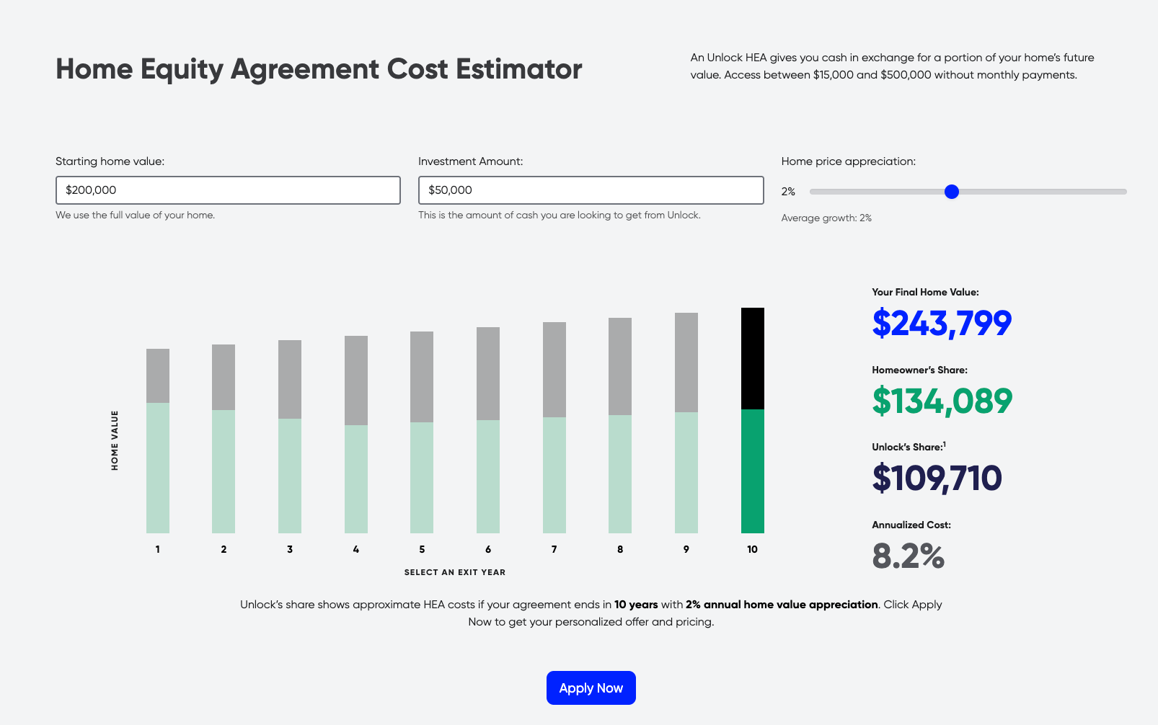Click the 'Annualized Cost:' label

click(911, 525)
